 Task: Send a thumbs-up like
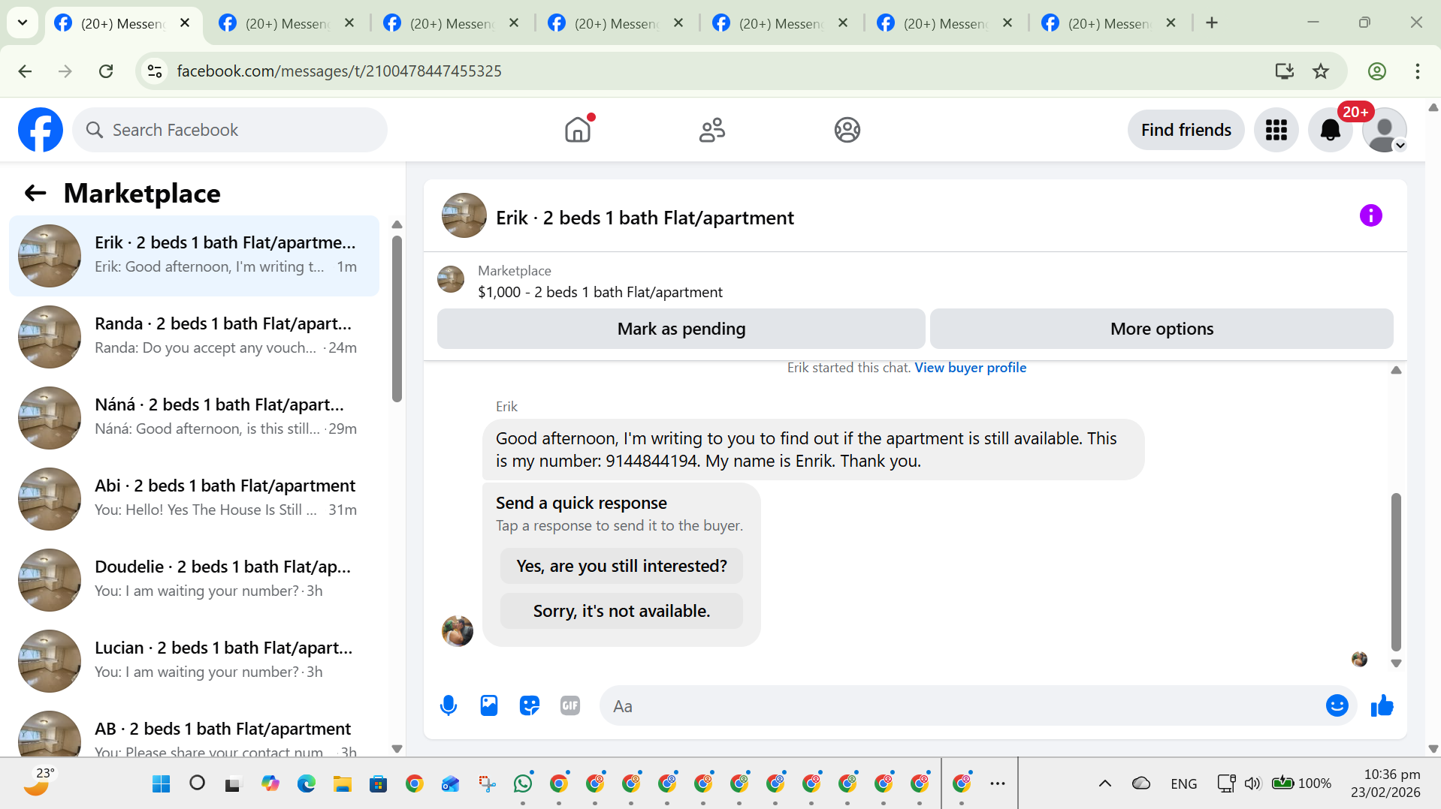point(1382,705)
